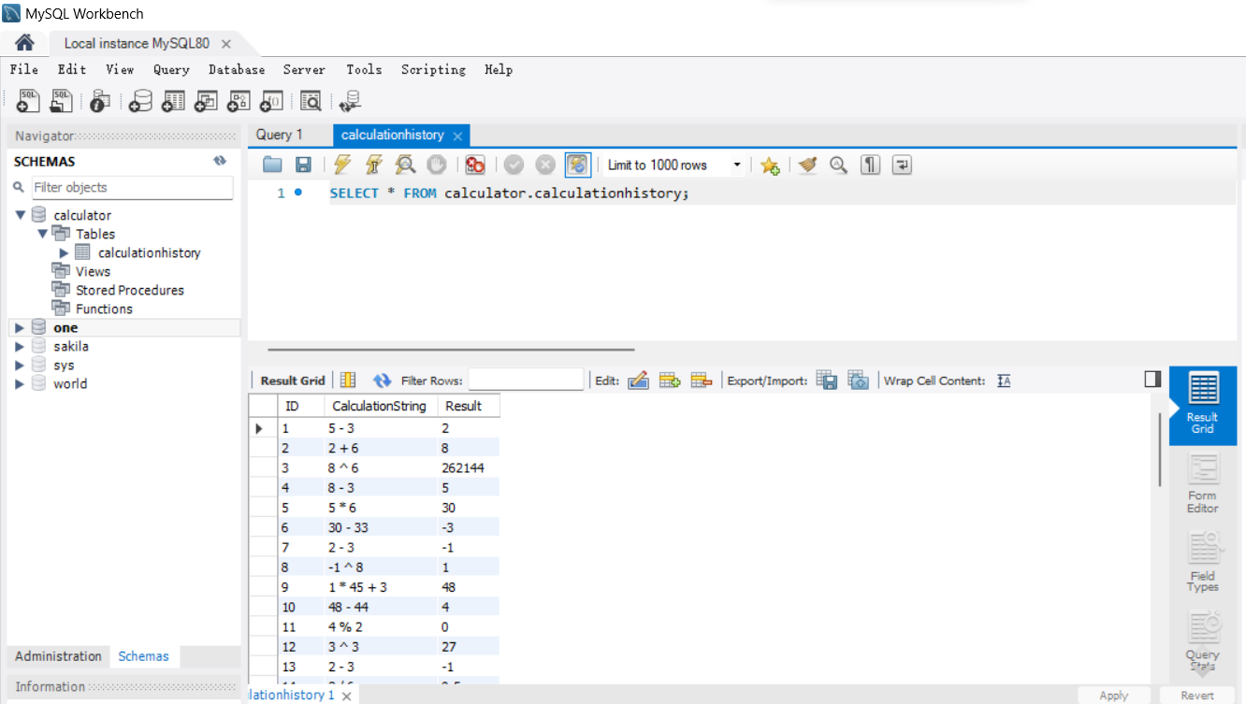Export recordset to external file icon
This screenshot has height=704, width=1246.
click(x=826, y=381)
